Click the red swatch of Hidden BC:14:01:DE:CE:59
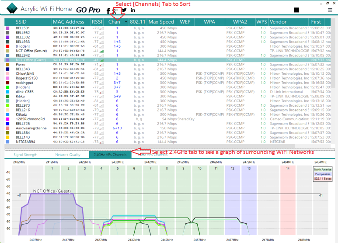The image size is (338, 243). (x=7, y=46)
